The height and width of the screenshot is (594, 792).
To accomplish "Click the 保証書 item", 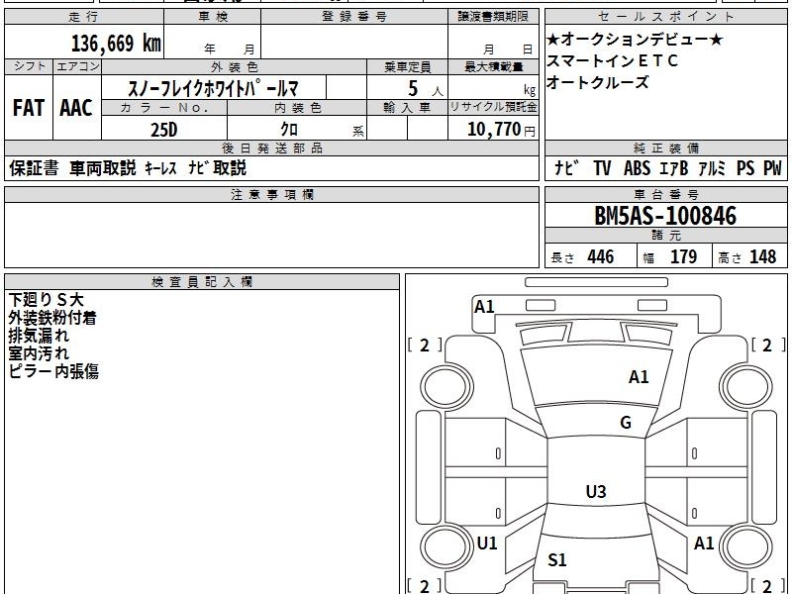I will [x=34, y=167].
